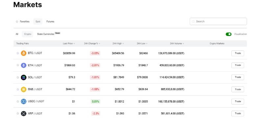Favorite the BNB / USDT pair star

(18, 89)
